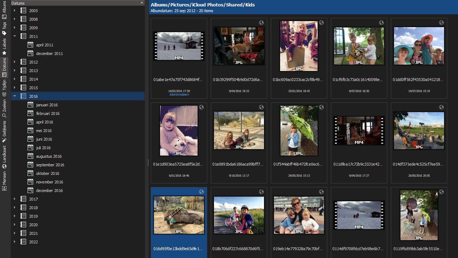This screenshot has height=258, width=458.
Task: Click the panel splitter handle
Action: click(148, 162)
